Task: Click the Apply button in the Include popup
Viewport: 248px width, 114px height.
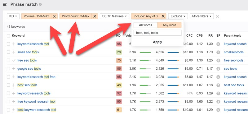Action: [x=157, y=42]
